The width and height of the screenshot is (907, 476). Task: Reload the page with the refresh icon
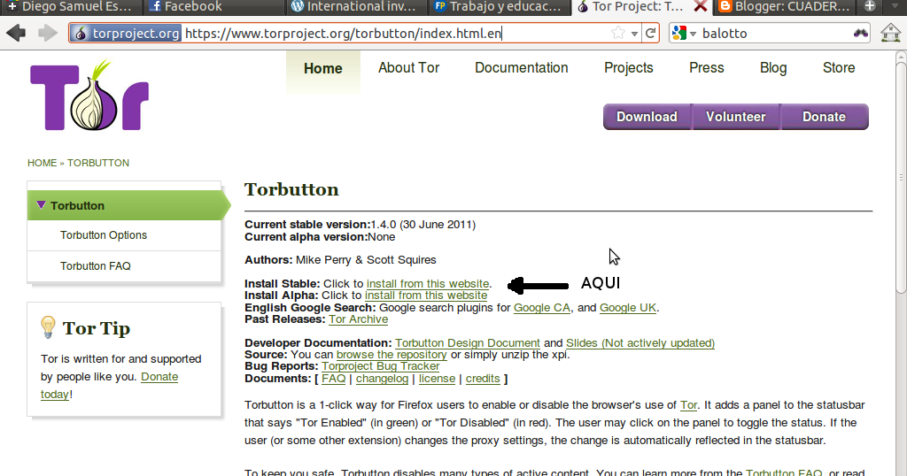[x=650, y=33]
